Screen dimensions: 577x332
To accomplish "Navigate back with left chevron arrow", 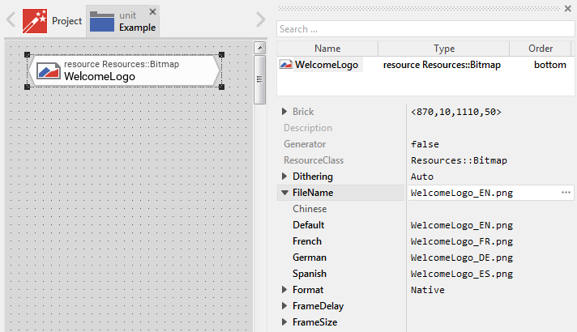I will coord(11,20).
